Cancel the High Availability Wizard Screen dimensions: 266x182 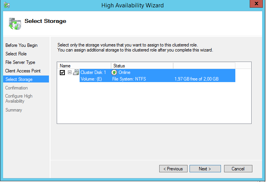(x=238, y=169)
